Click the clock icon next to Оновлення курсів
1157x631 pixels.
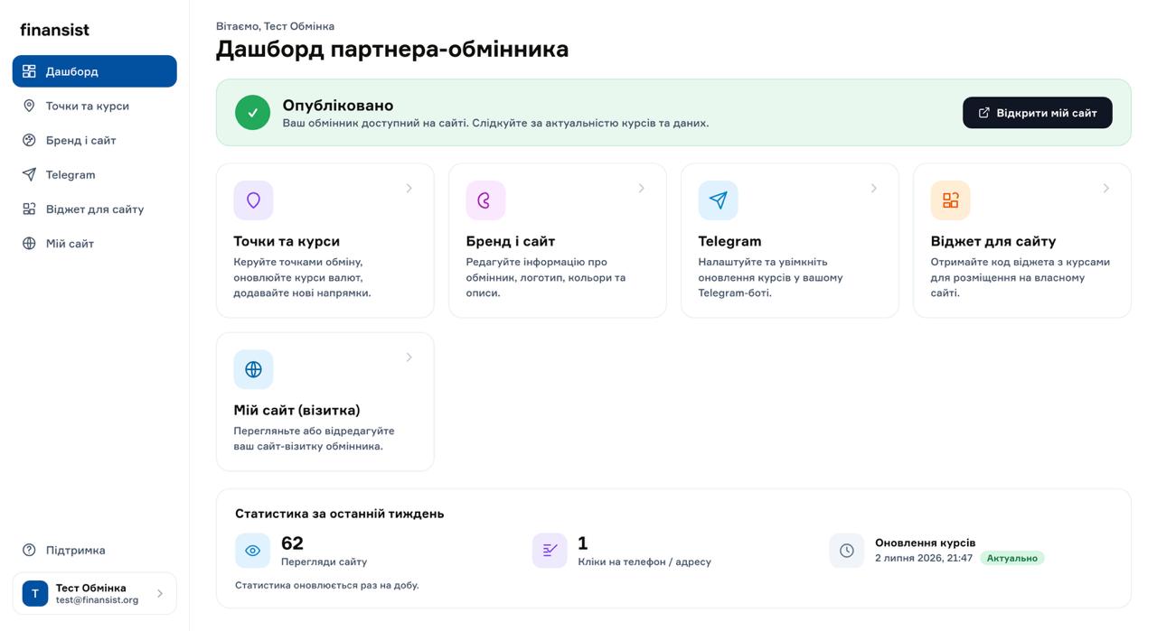click(x=847, y=551)
